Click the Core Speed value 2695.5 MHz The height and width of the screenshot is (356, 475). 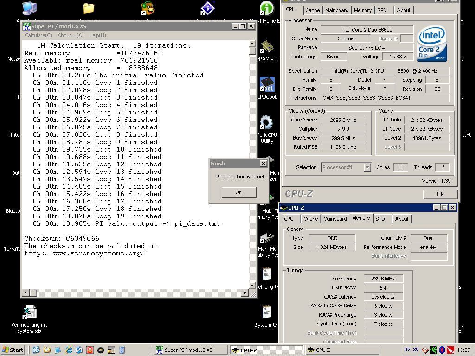[x=343, y=120]
